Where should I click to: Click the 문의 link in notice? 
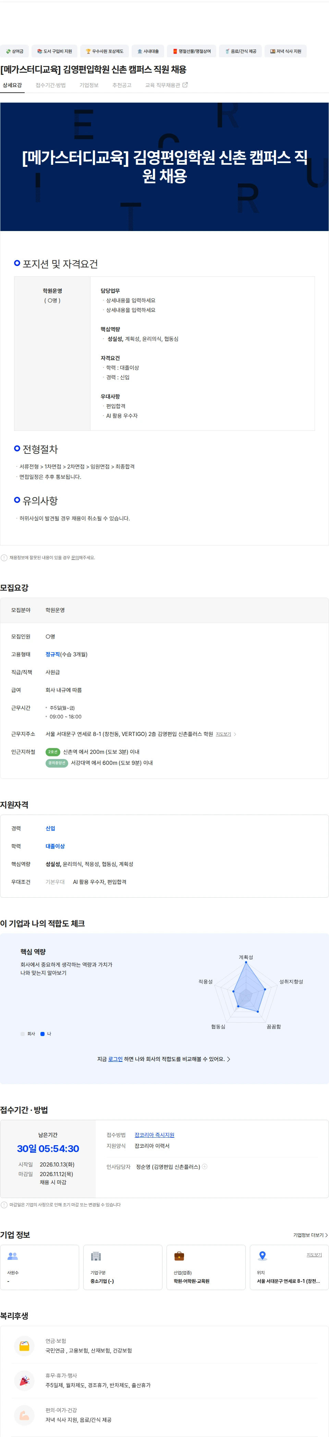coord(75,558)
